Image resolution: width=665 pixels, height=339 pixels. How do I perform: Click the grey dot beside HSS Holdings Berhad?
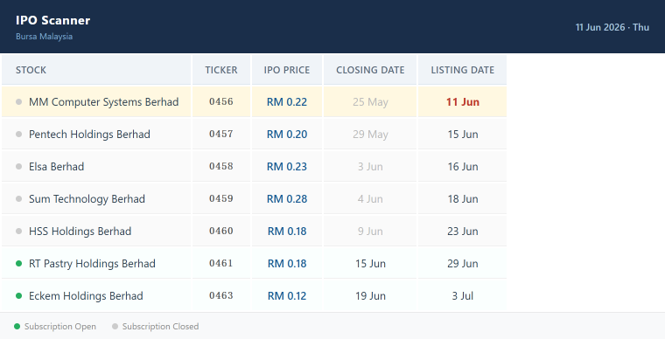[18, 231]
